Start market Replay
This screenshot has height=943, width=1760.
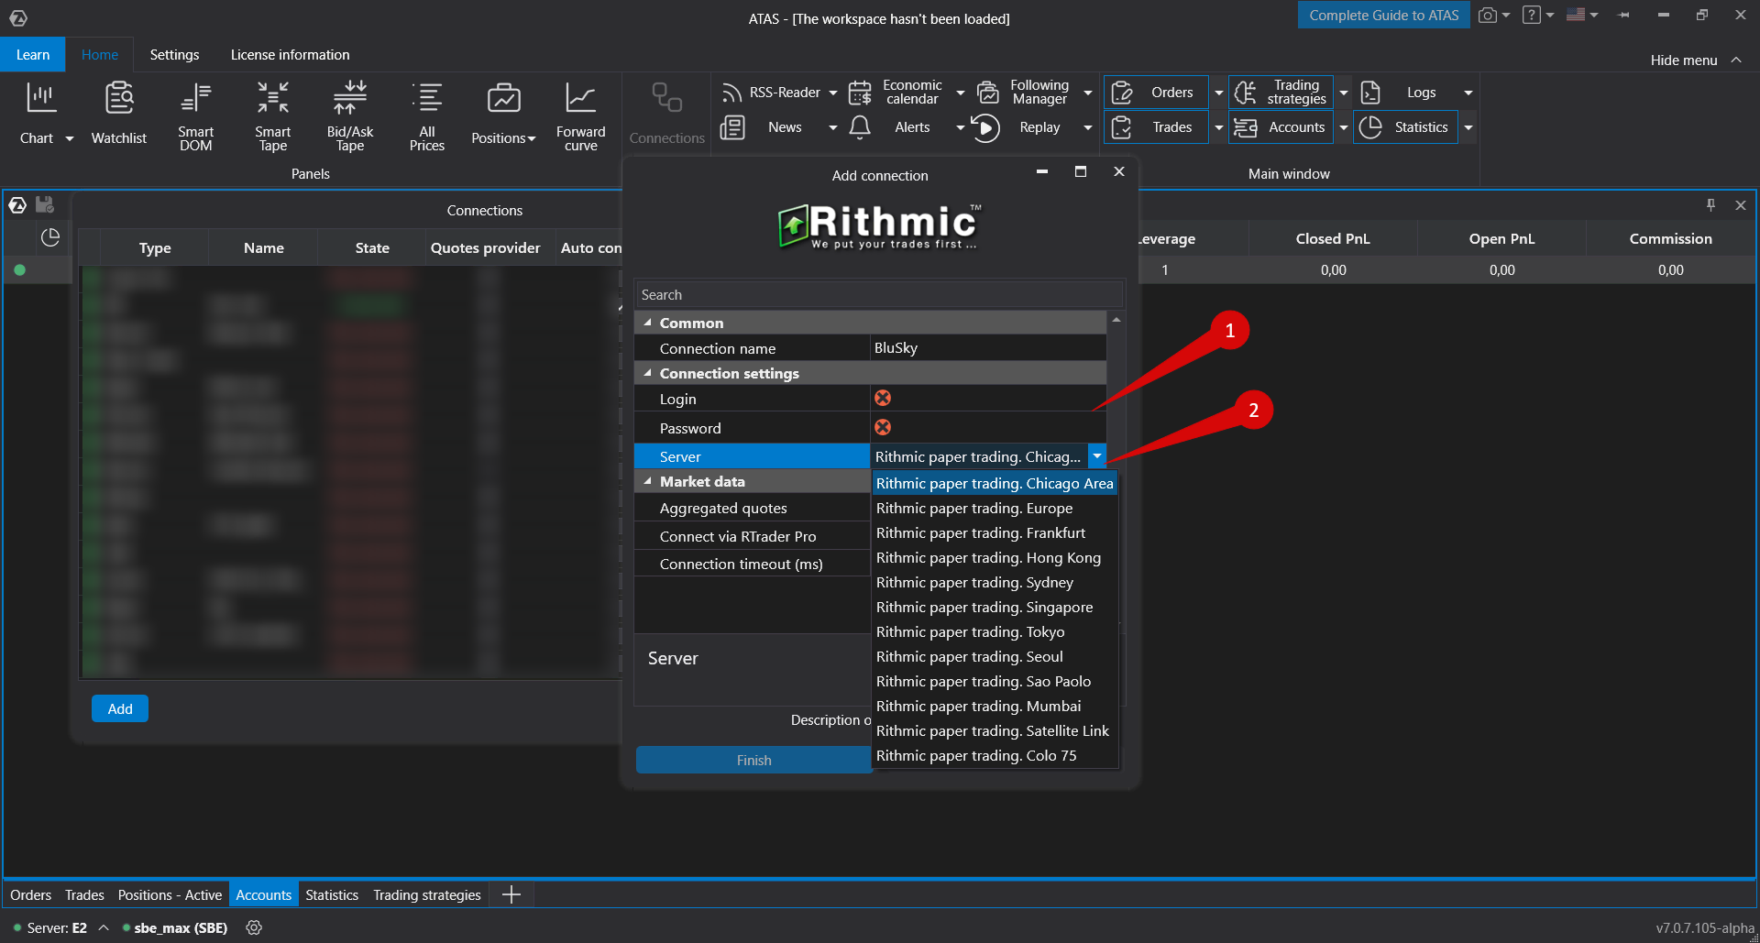(1039, 127)
